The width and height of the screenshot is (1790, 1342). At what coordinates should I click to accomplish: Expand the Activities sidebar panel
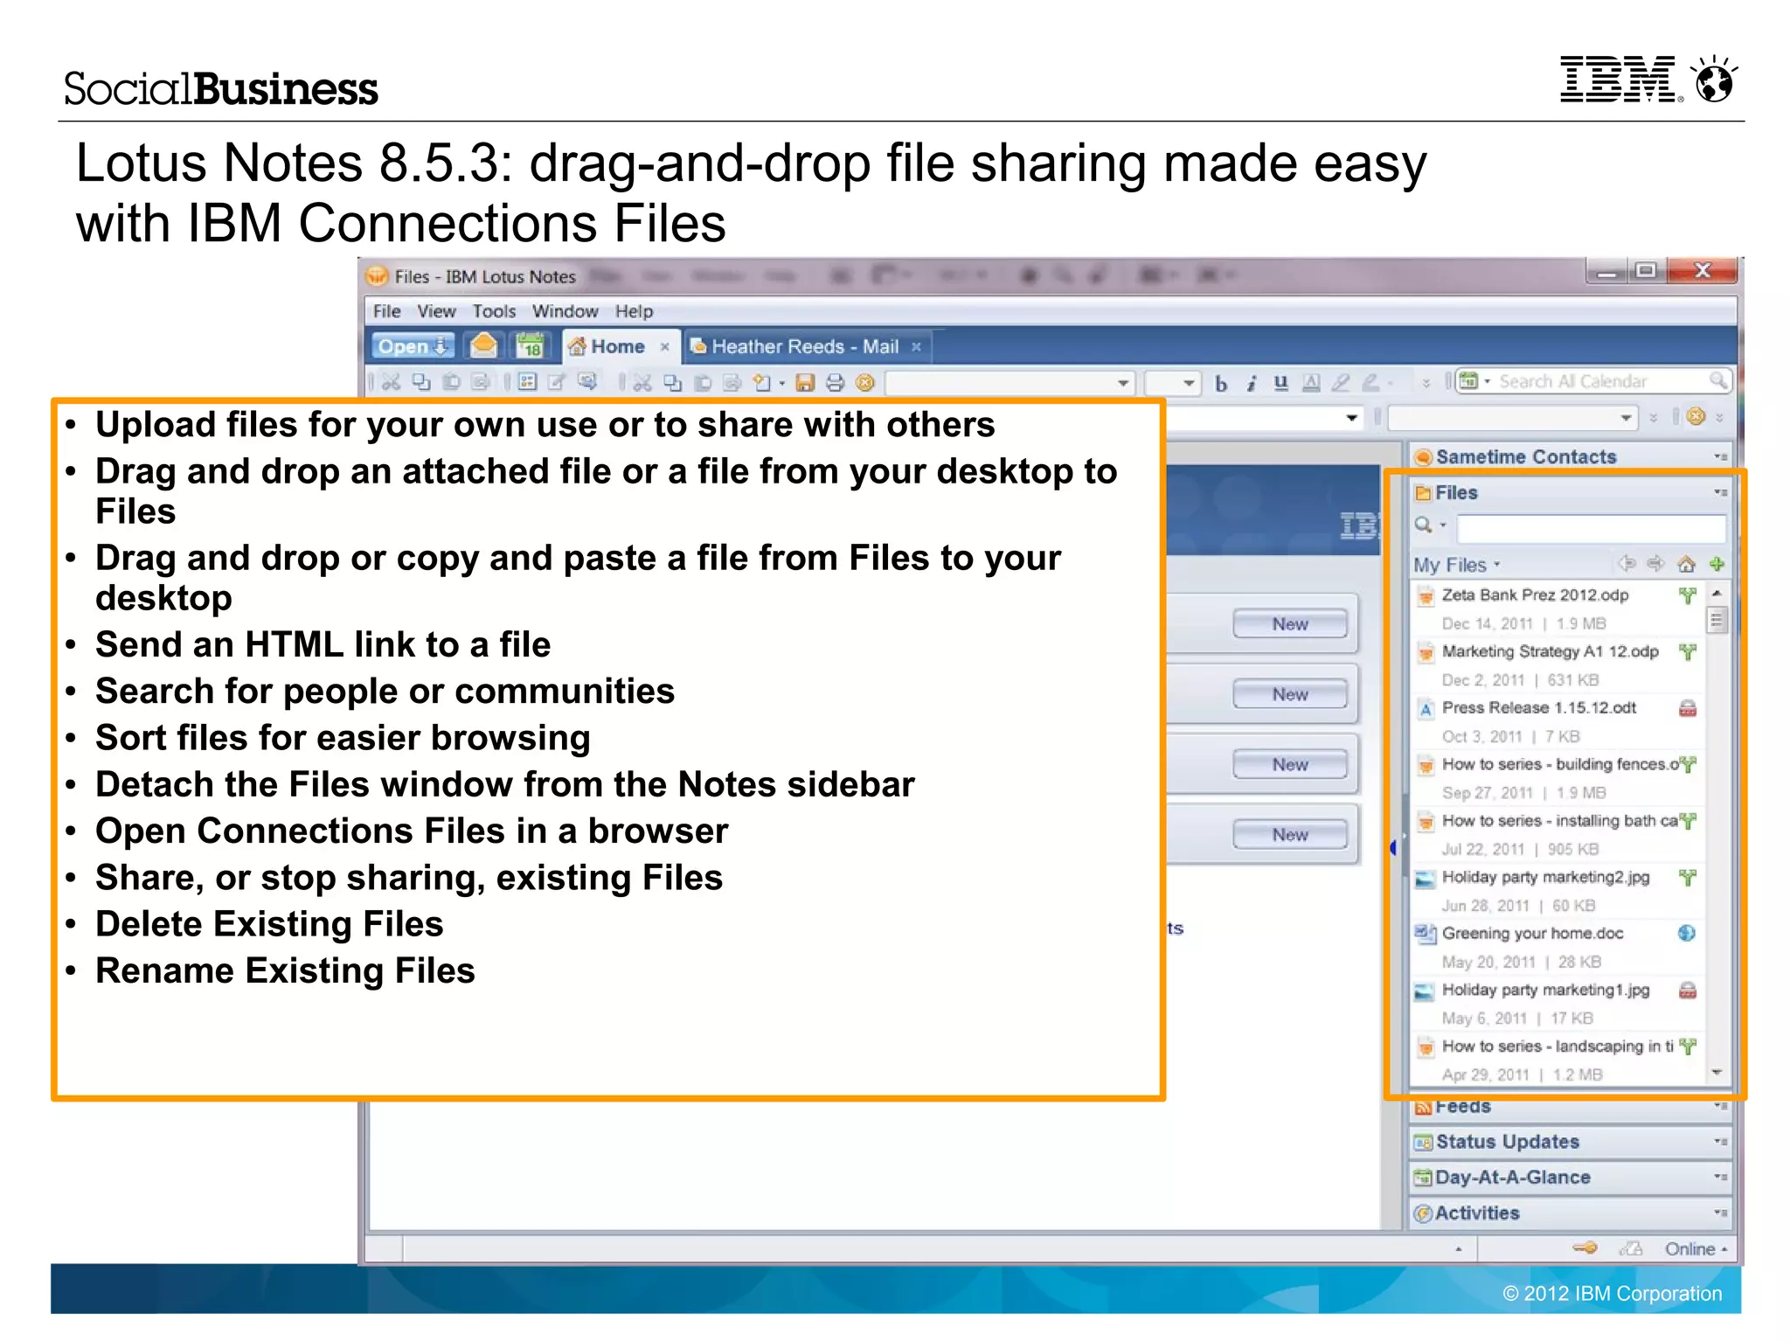click(1571, 1213)
